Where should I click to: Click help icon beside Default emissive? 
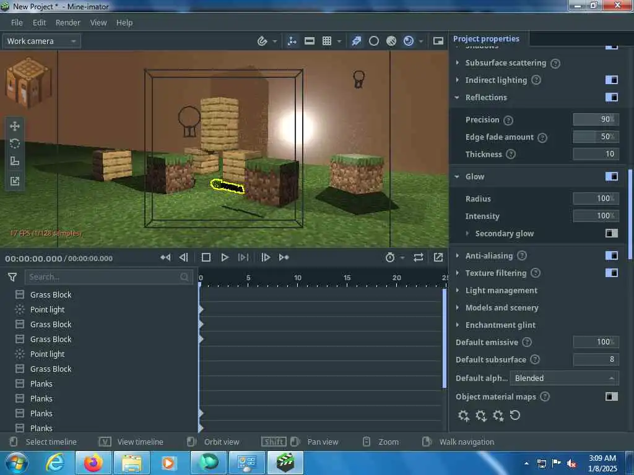coord(527,343)
